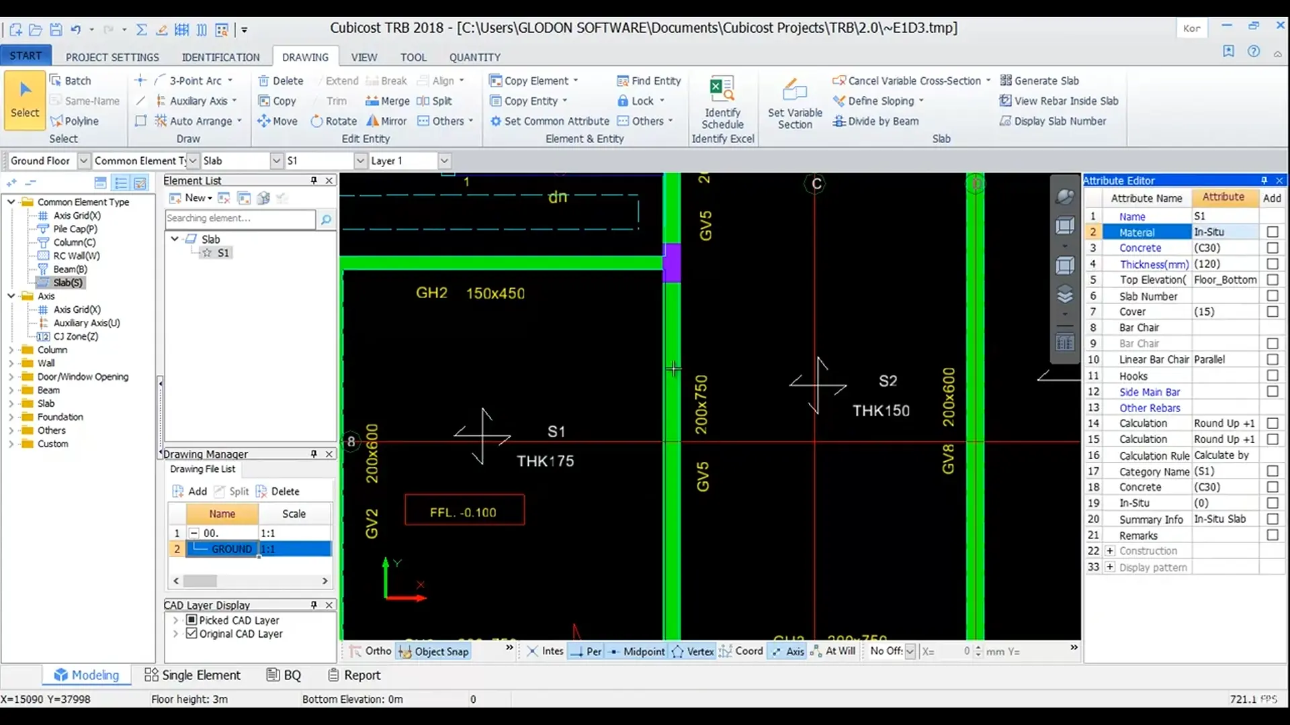Open the Layer 1 dropdown
This screenshot has width=1290, height=725.
[x=444, y=161]
